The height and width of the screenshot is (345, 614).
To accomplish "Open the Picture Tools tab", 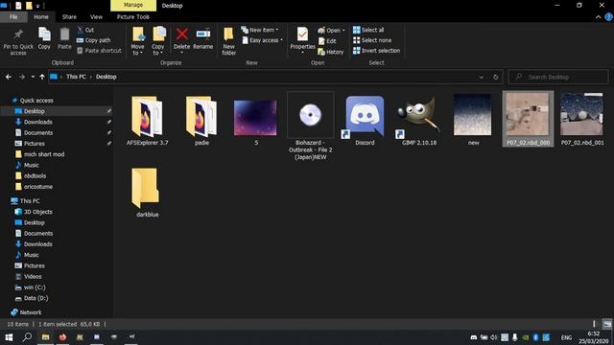I will pos(132,17).
